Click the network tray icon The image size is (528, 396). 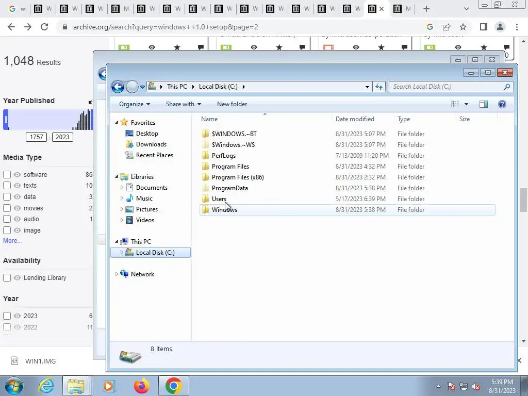[x=464, y=387]
